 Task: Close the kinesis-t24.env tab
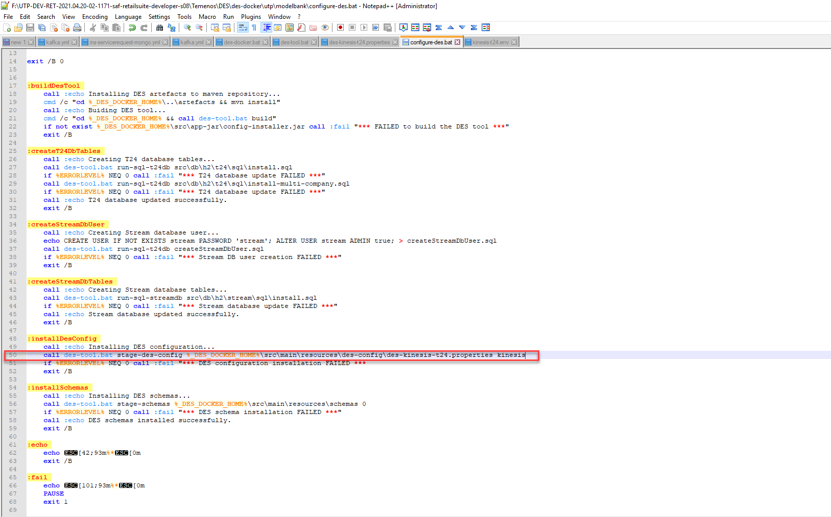514,42
